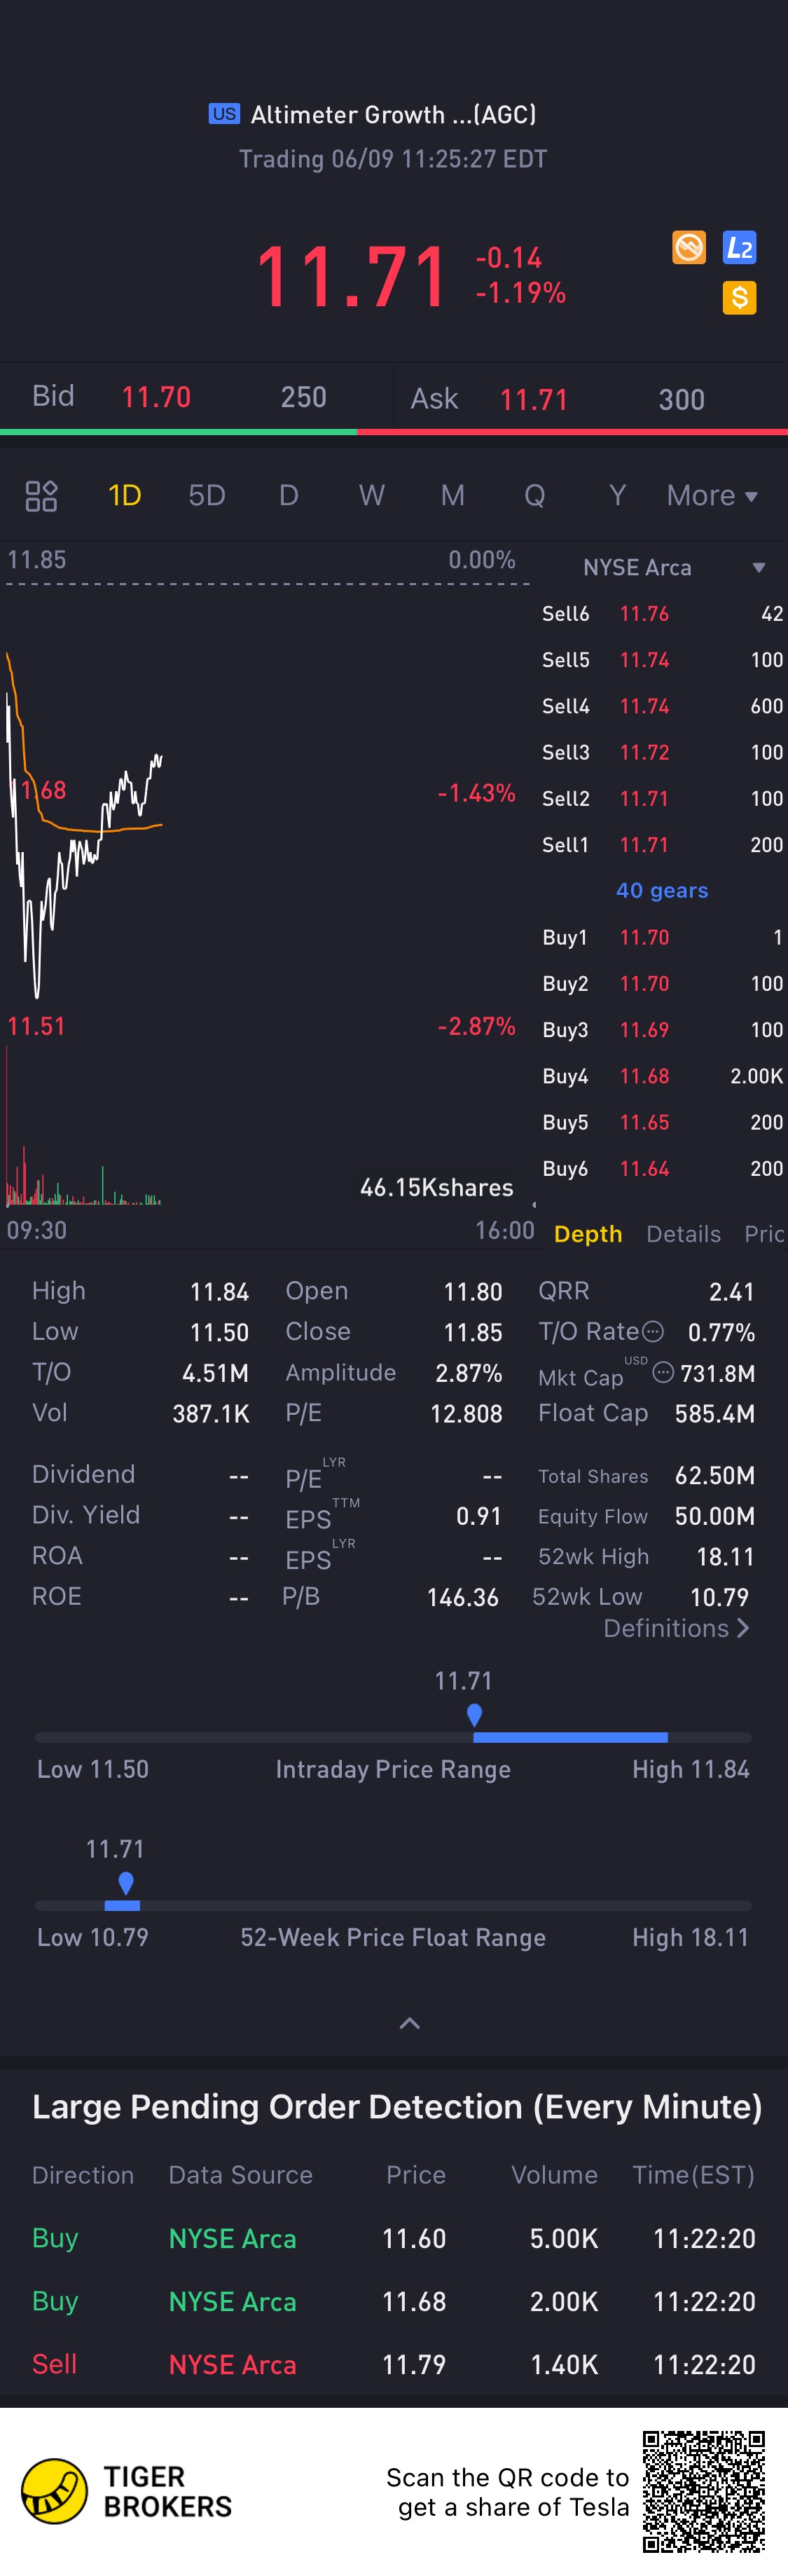Tap the Buy4 11.68 order book row
Image resolution: width=788 pixels, height=2576 pixels.
[662, 1076]
